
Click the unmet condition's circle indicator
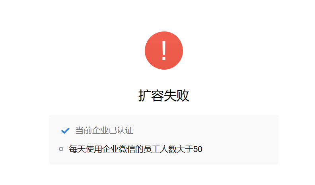[x=61, y=149]
